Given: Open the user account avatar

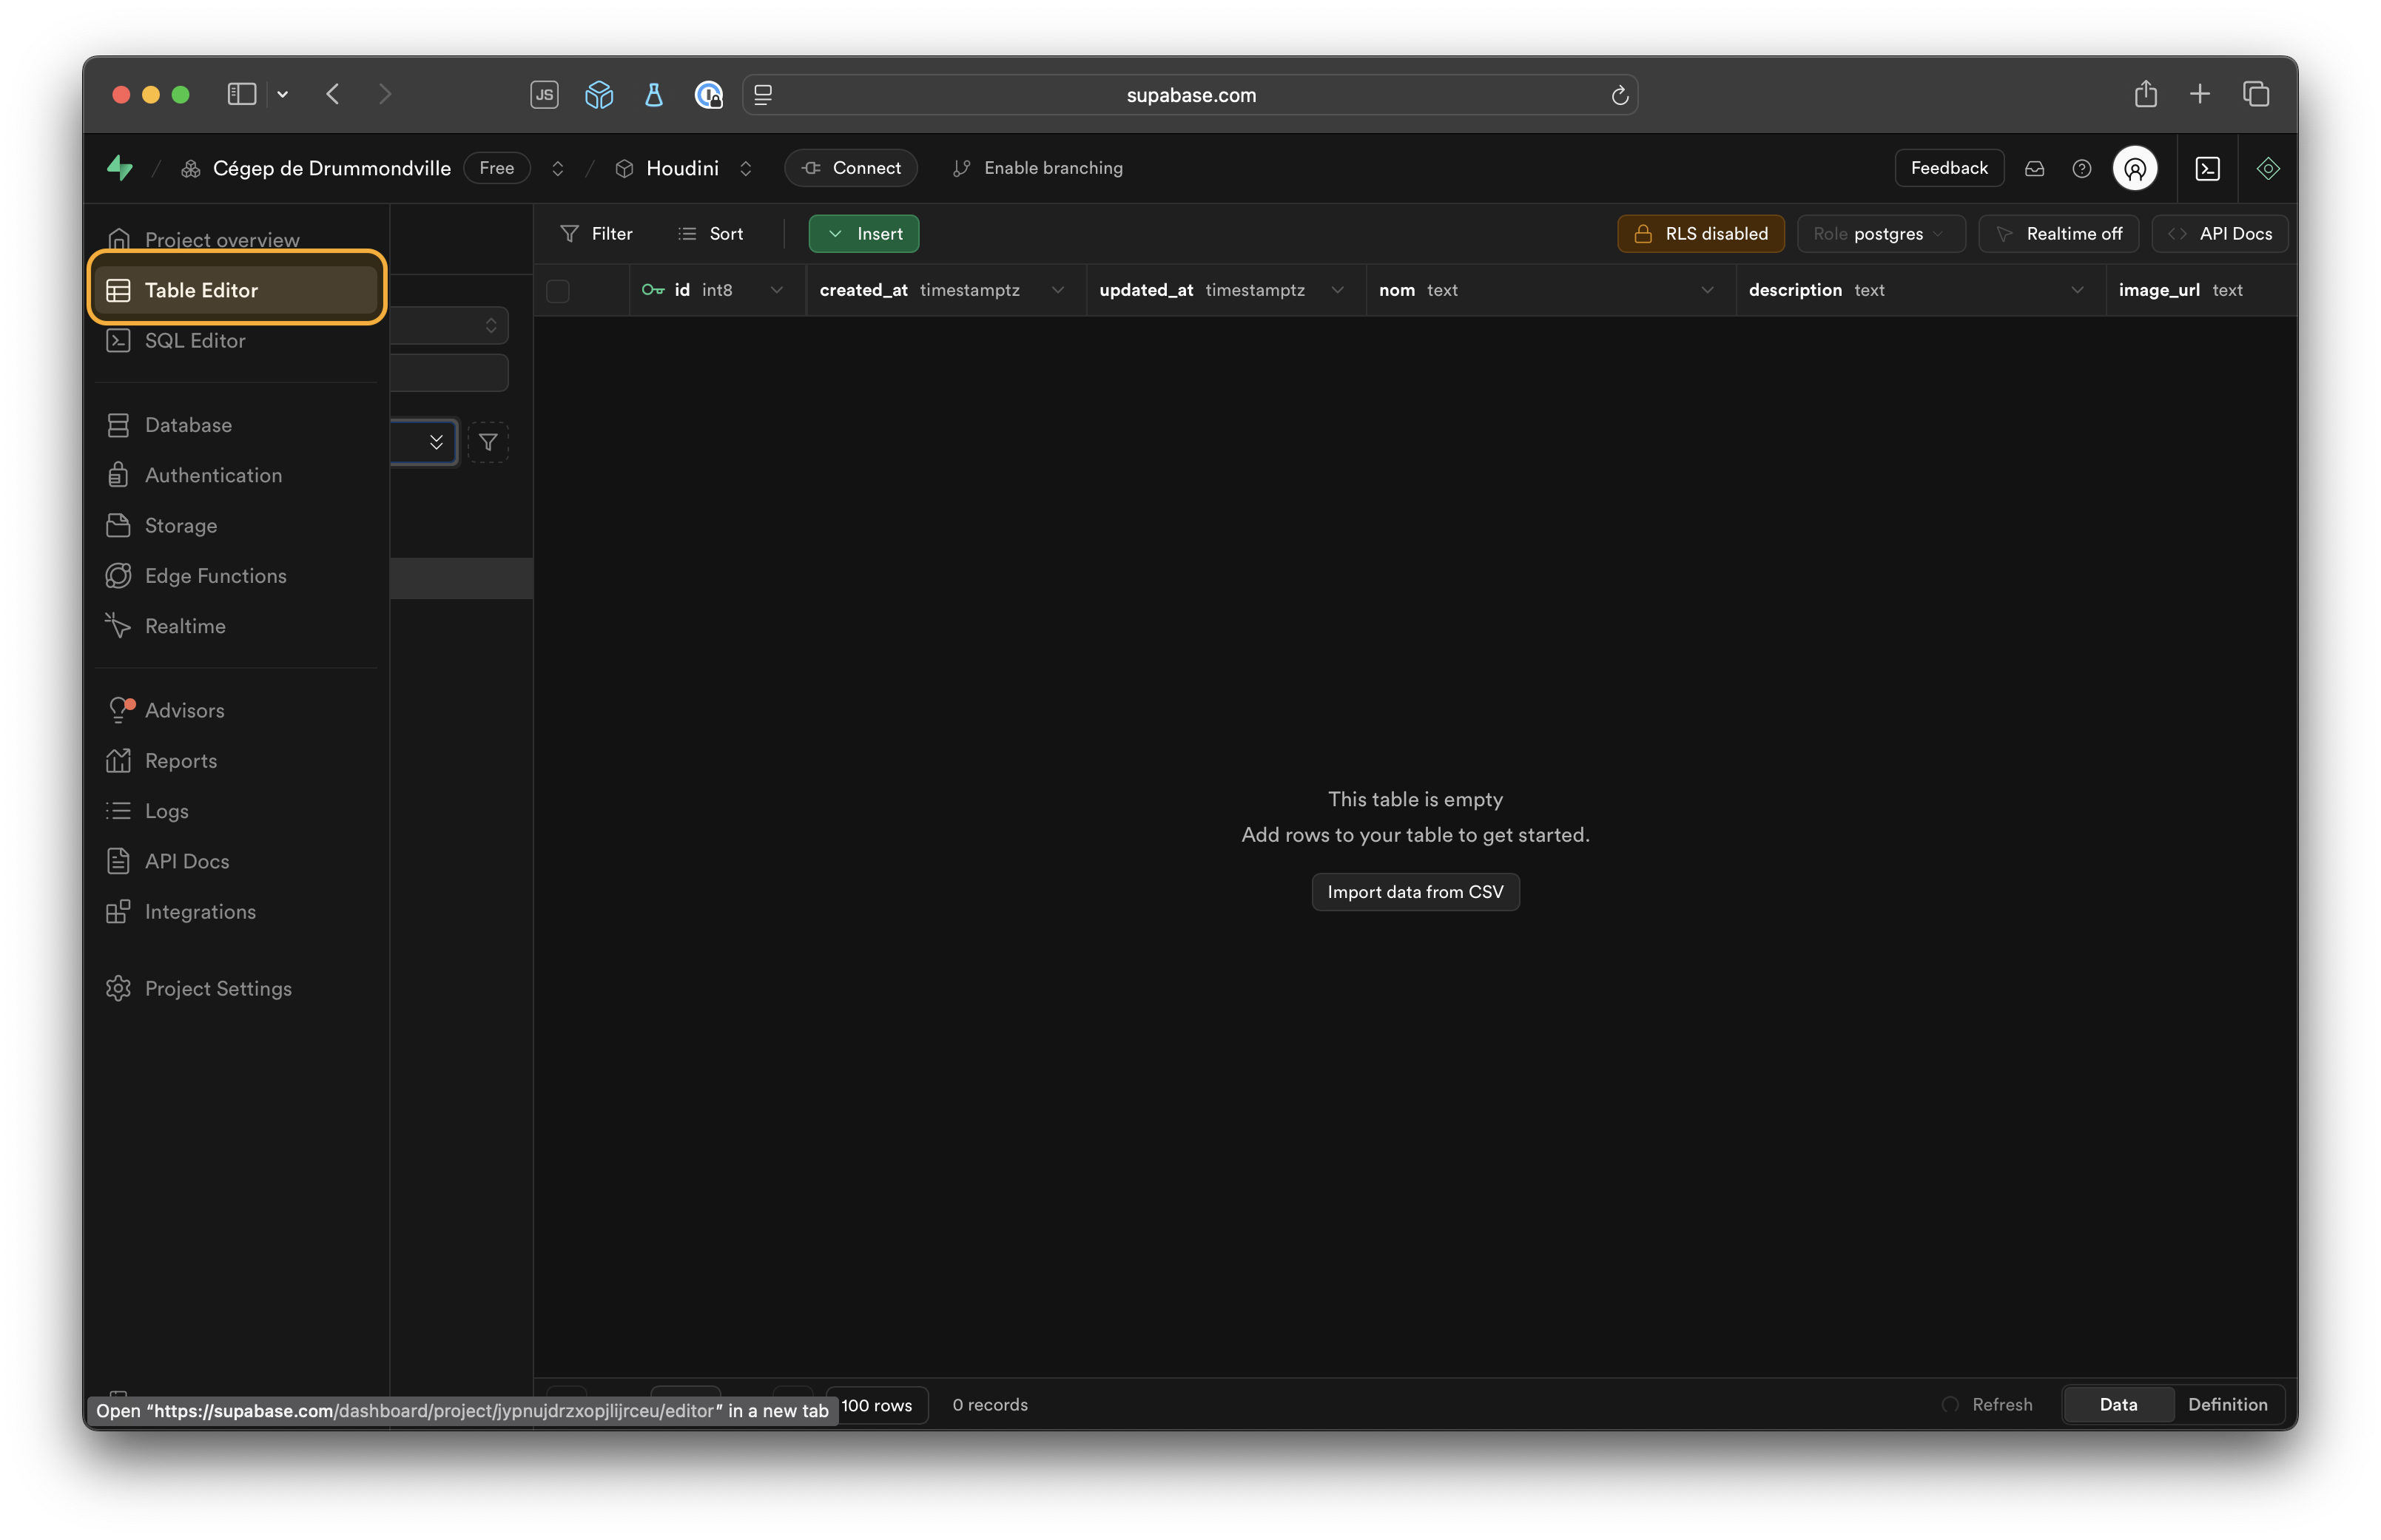Looking at the screenshot, I should (x=2134, y=168).
